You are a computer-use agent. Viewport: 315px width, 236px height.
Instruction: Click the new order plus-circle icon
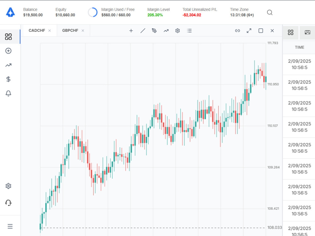click(8, 51)
